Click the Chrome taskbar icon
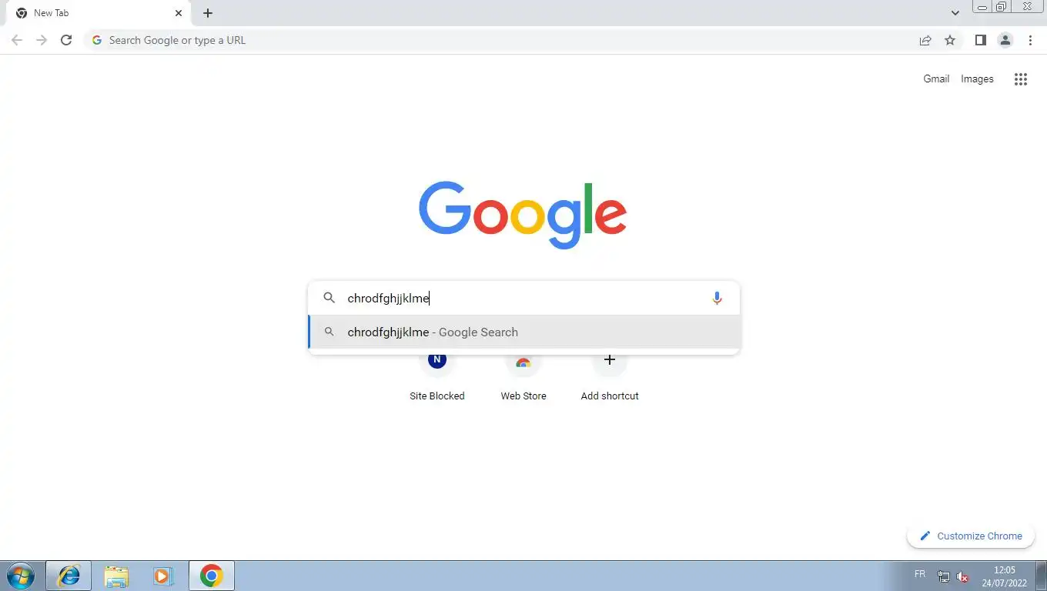 (211, 576)
